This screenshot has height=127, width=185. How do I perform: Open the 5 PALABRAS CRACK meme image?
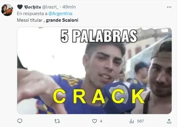click(x=94, y=70)
